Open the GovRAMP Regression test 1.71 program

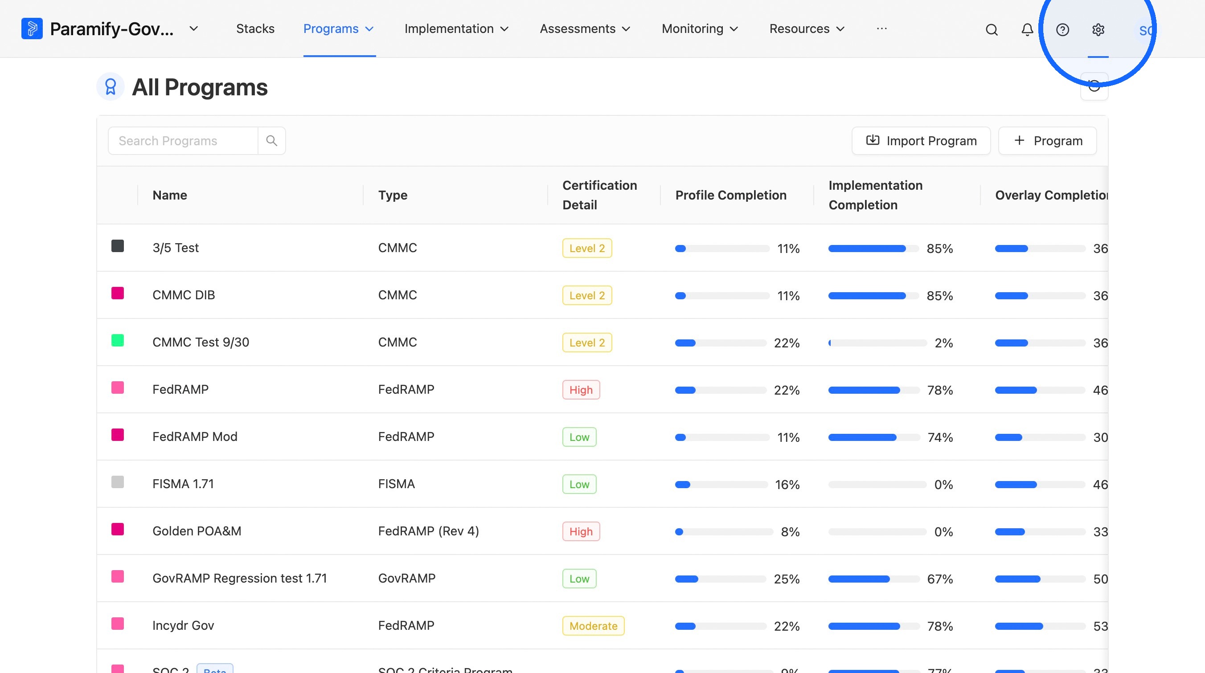[x=239, y=579]
